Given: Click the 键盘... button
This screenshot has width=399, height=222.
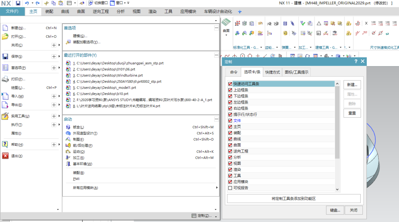Looking at the screenshot, I should [x=335, y=210].
